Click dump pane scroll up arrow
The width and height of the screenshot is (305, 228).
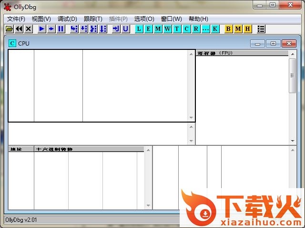coord(148,150)
